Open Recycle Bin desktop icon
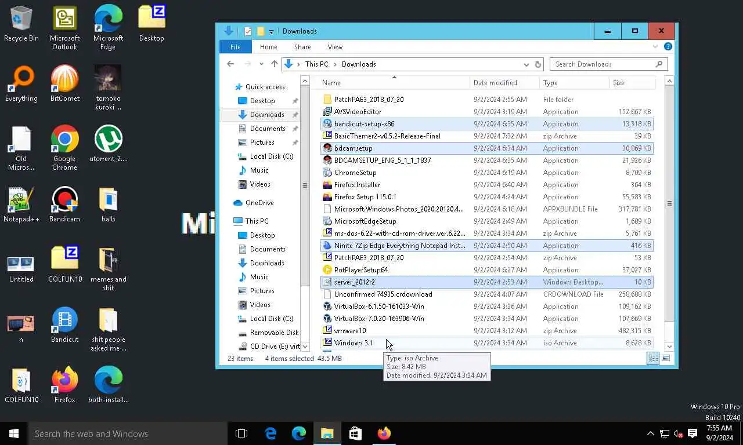743x445 pixels. tap(21, 23)
